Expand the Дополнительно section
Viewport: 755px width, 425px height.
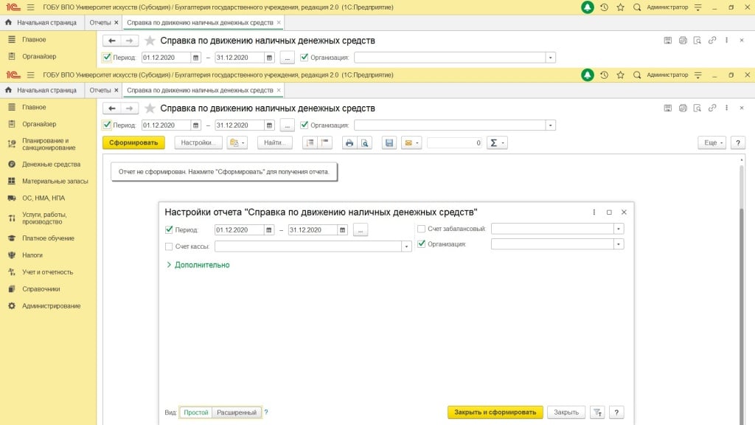click(x=198, y=265)
